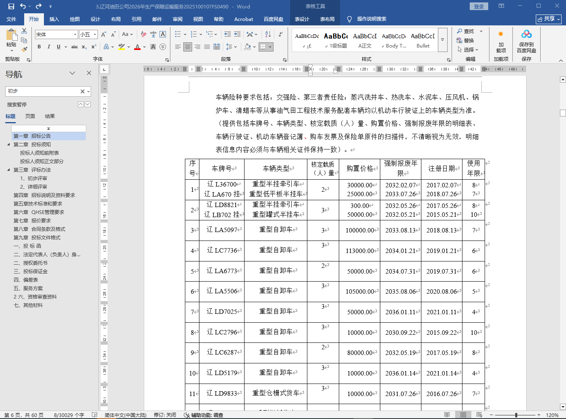The width and height of the screenshot is (566, 419).
Task: Apply character border icon
Action: pyautogui.click(x=163, y=35)
